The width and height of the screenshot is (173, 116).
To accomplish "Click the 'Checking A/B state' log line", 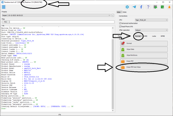I will [x=15, y=60].
